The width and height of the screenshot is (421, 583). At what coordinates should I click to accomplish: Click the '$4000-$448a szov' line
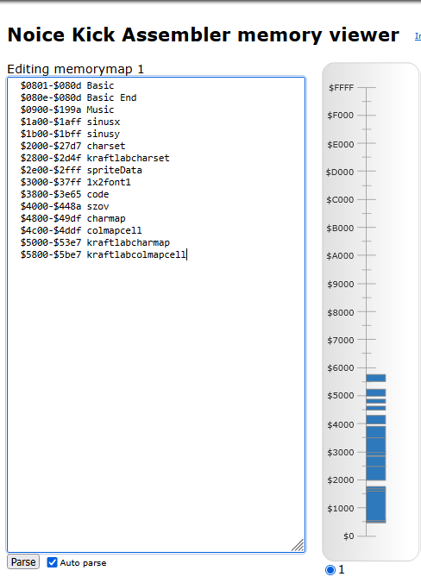(x=65, y=206)
